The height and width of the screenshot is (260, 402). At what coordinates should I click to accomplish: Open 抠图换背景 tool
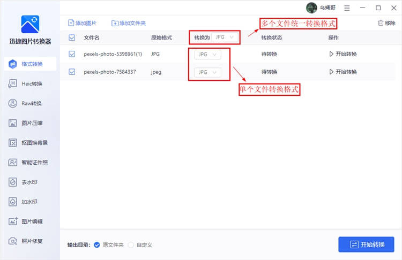[30, 142]
